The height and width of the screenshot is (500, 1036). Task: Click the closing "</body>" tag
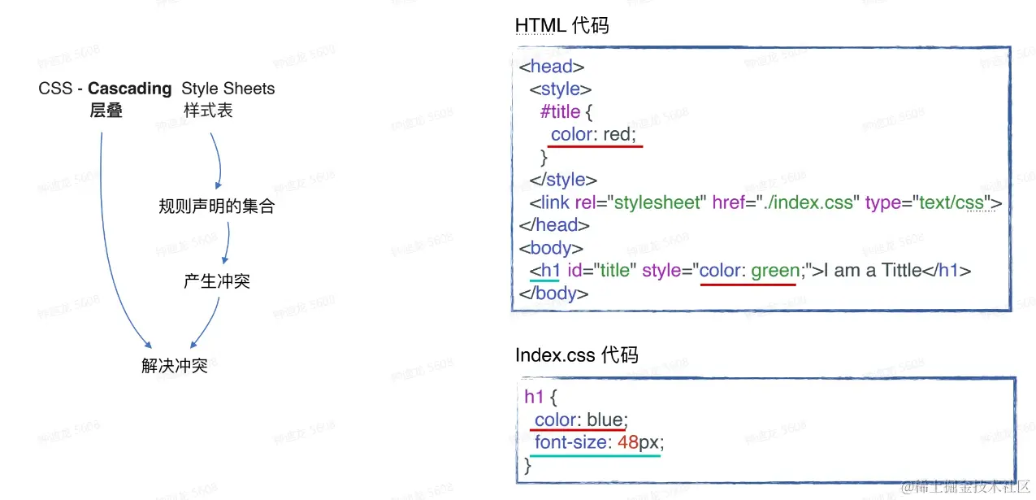(x=553, y=293)
